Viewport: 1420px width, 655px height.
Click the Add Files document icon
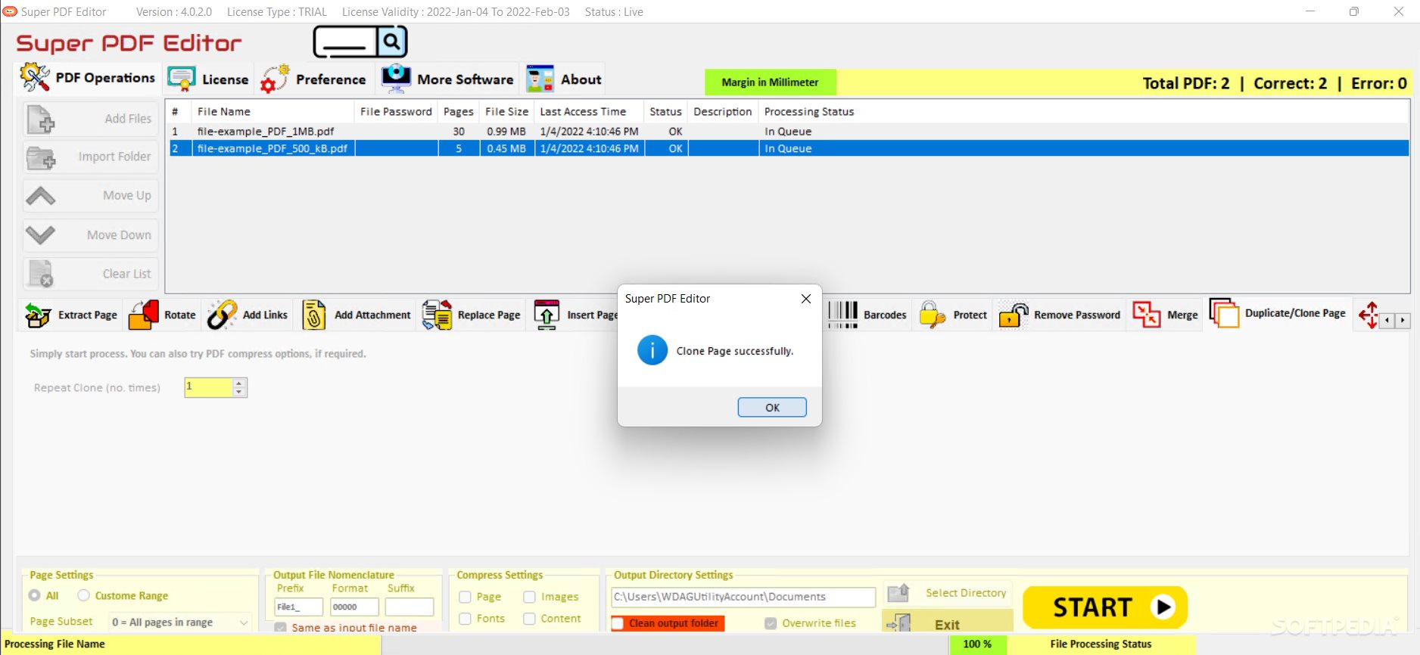click(41, 120)
